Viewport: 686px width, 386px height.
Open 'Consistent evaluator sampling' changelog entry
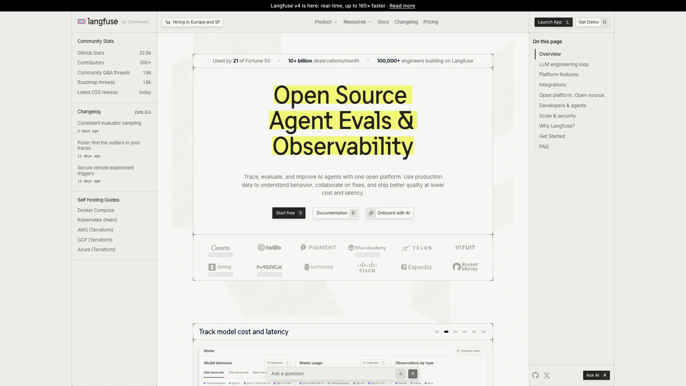(109, 123)
